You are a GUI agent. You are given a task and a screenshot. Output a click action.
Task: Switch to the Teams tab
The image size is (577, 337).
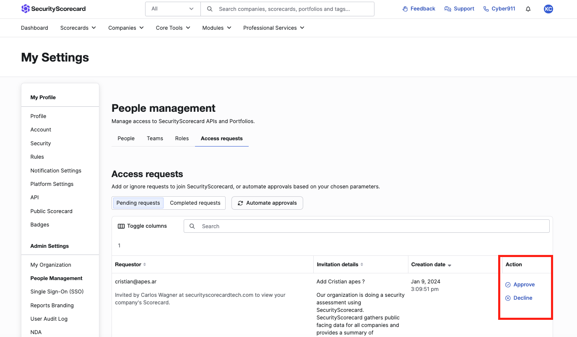point(155,138)
